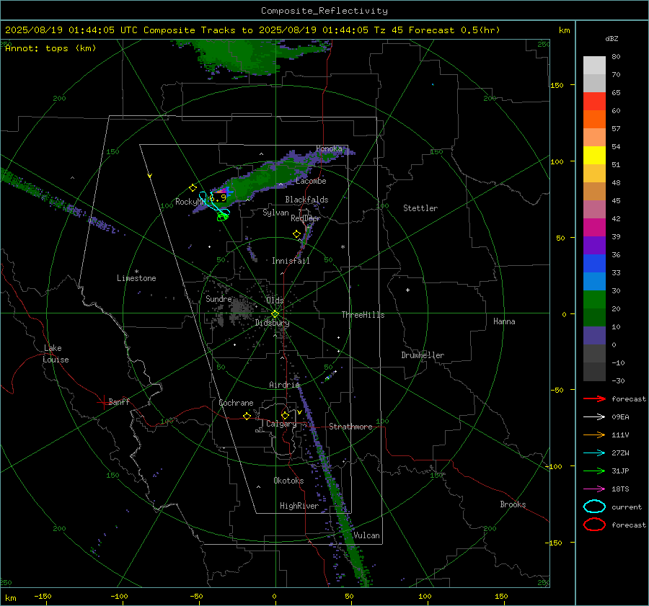Select the Olds label

coord(275,300)
